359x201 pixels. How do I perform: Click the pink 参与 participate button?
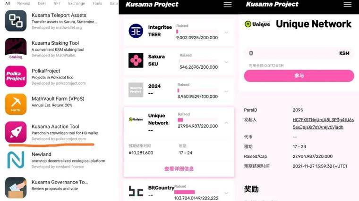point(299,76)
